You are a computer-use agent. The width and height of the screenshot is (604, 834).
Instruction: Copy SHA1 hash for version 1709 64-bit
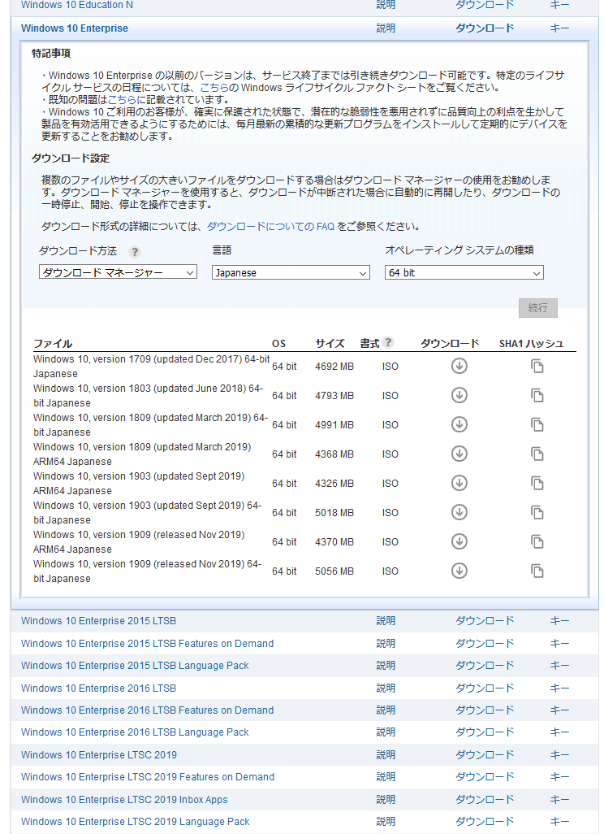[537, 366]
